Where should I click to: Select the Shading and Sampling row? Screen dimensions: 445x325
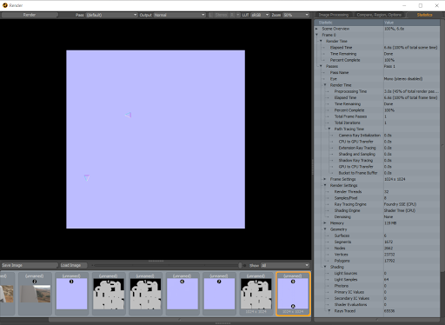pyautogui.click(x=377, y=154)
